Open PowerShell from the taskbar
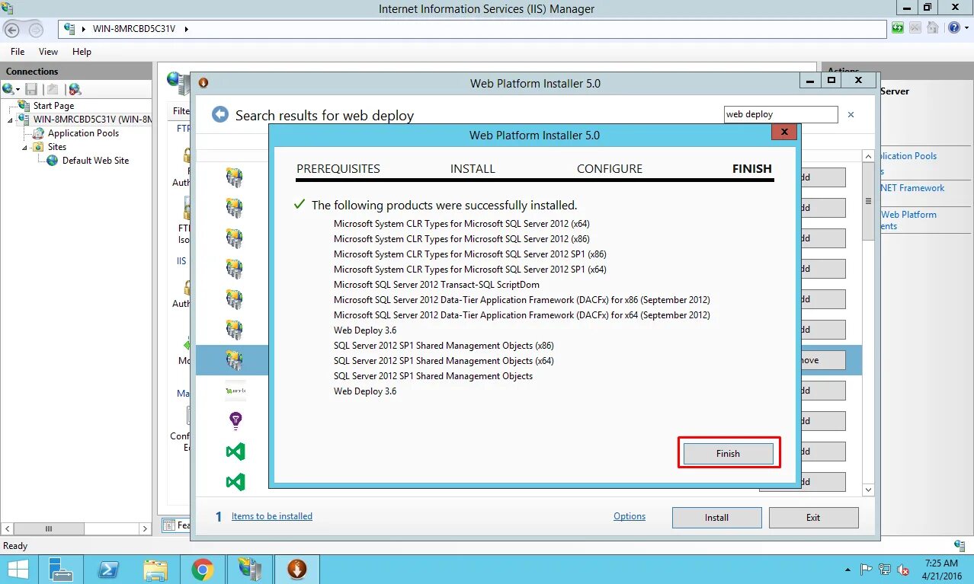Viewport: 974px width, 584px height. click(108, 569)
